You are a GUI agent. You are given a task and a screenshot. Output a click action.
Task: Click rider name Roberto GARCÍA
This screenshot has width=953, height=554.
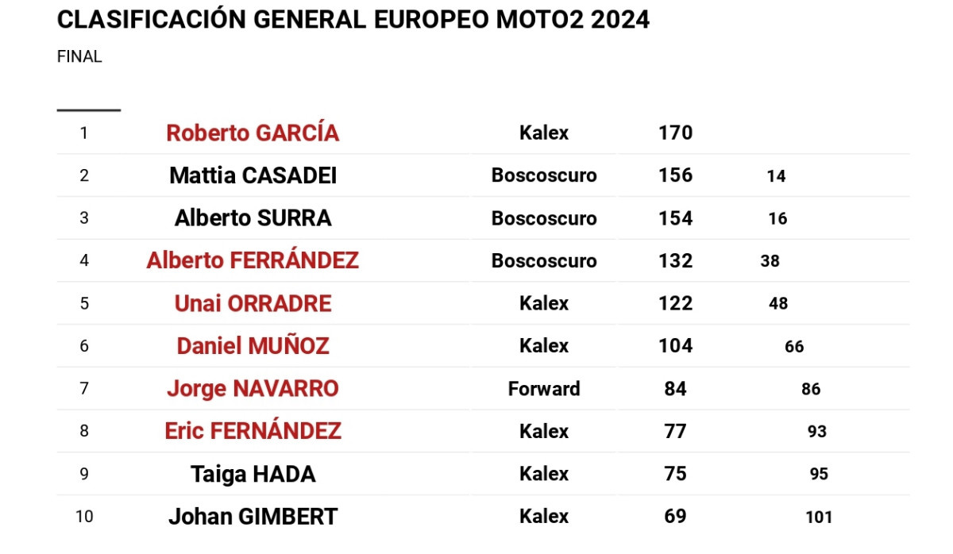tap(253, 133)
